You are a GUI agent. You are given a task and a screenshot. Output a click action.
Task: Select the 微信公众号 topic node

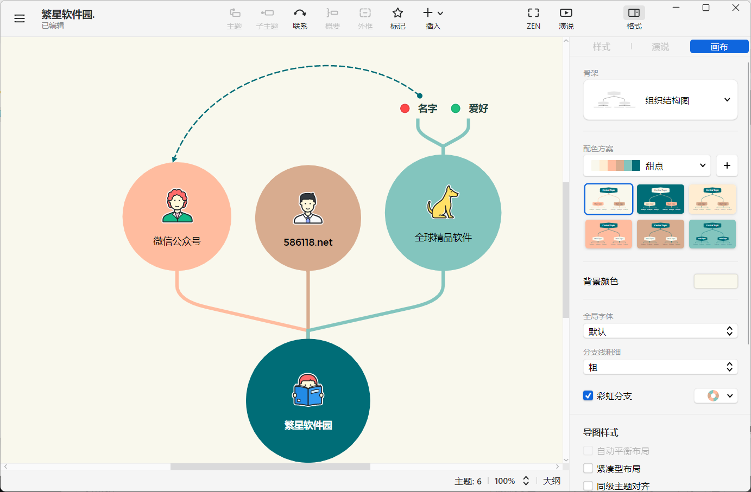[x=177, y=216]
